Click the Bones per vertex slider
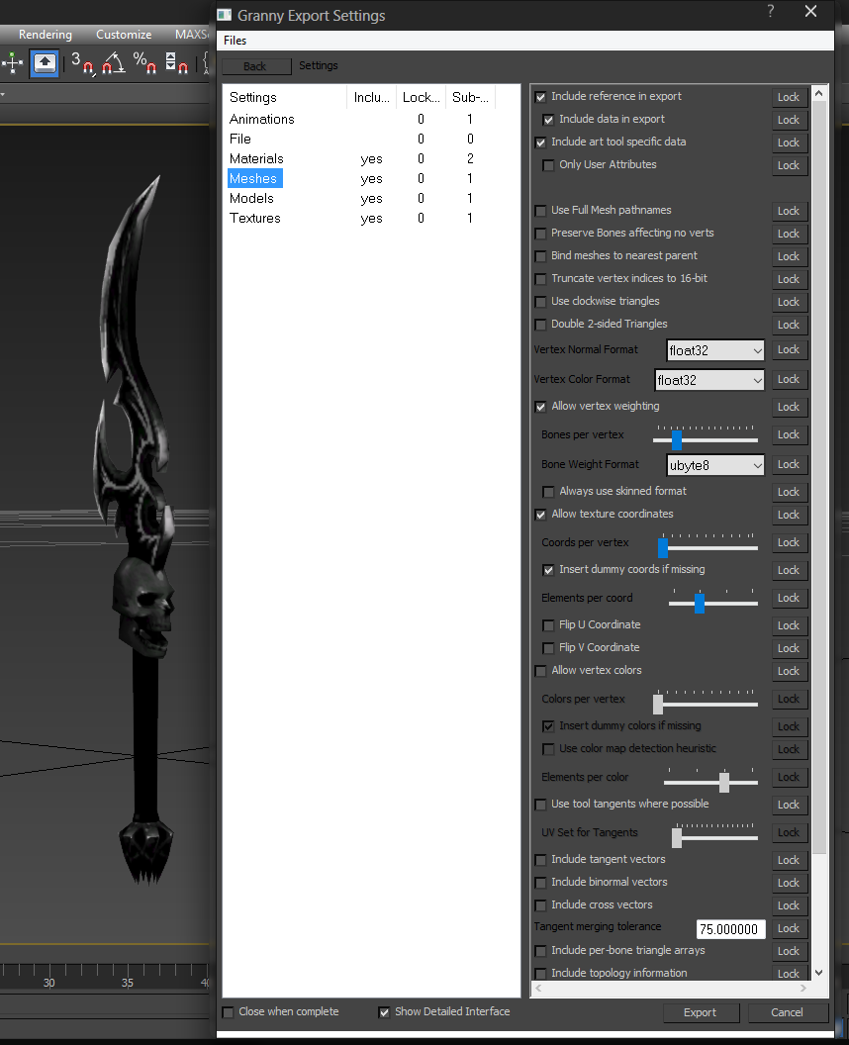This screenshot has height=1045, width=849. 706,437
